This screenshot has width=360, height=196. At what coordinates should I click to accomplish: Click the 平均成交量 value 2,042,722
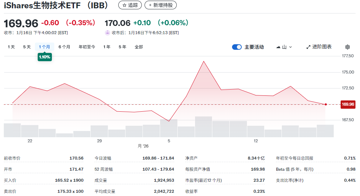[164, 191]
